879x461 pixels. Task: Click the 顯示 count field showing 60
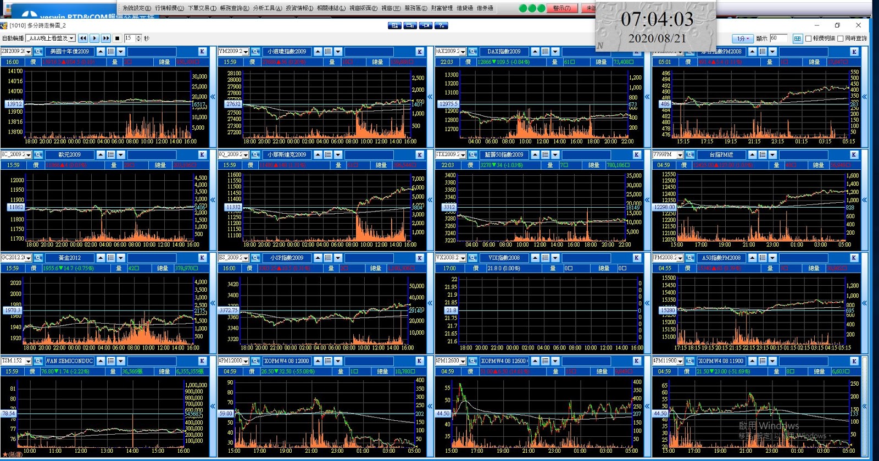[x=777, y=38]
